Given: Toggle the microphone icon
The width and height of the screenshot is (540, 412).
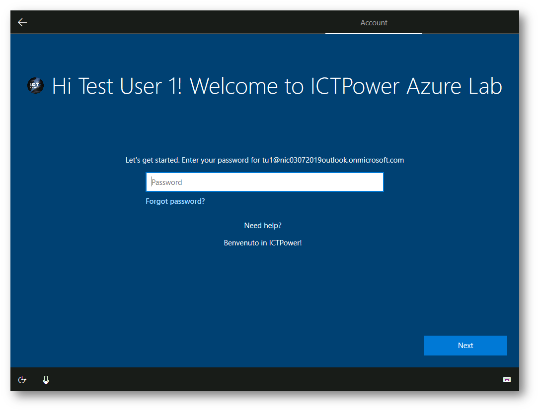Looking at the screenshot, I should coord(46,380).
